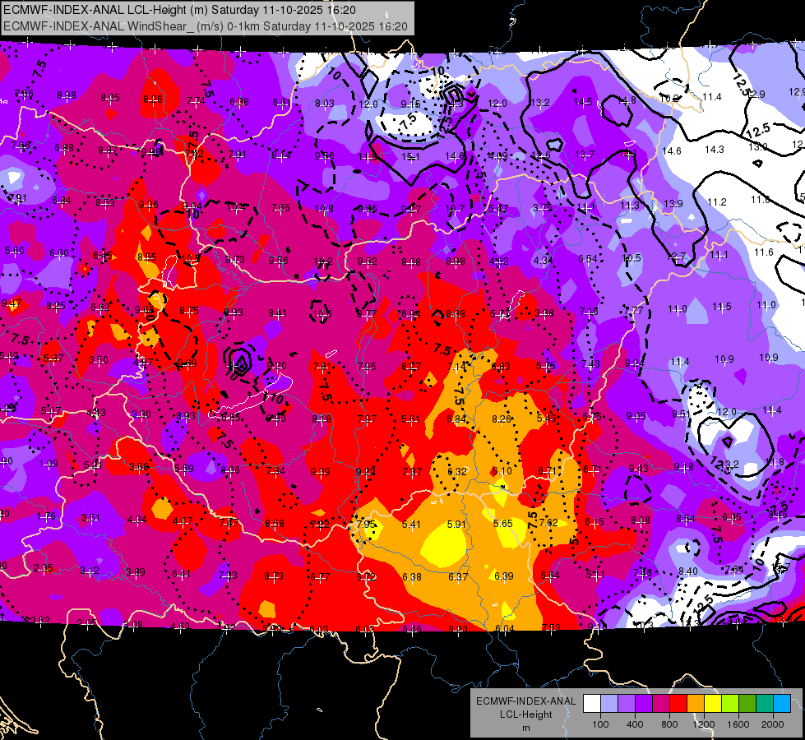Click the grid value 6.39
The width and height of the screenshot is (805, 740).
click(504, 576)
